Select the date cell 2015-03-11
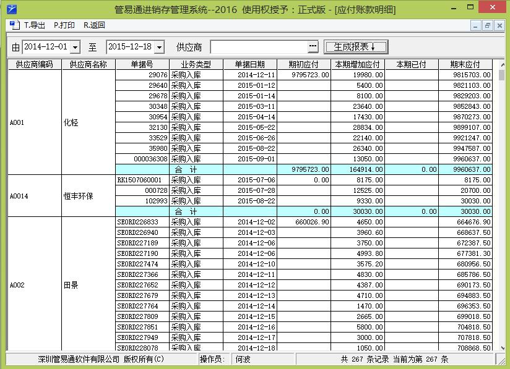The image size is (510, 369). pos(250,106)
